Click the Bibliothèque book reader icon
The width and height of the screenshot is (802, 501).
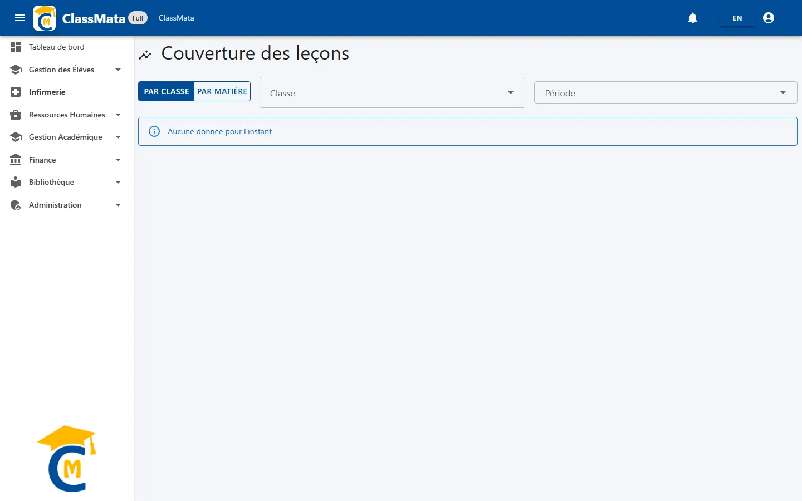point(16,182)
